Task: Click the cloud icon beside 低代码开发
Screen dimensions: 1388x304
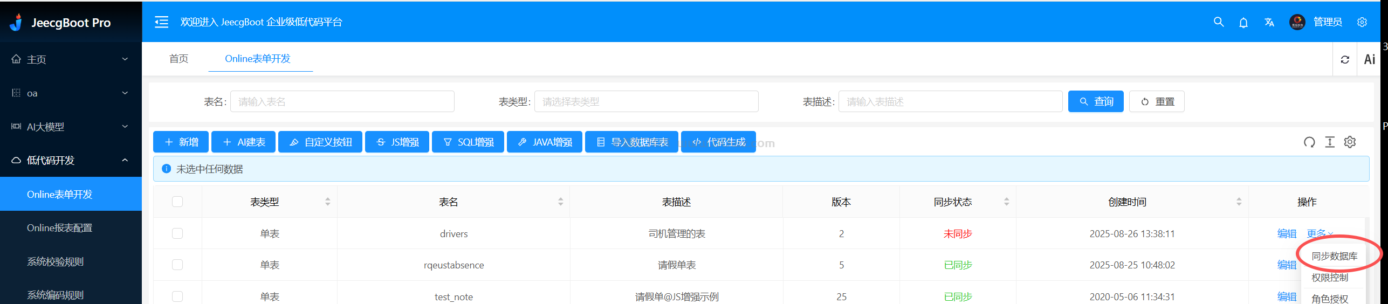Action: [x=16, y=160]
